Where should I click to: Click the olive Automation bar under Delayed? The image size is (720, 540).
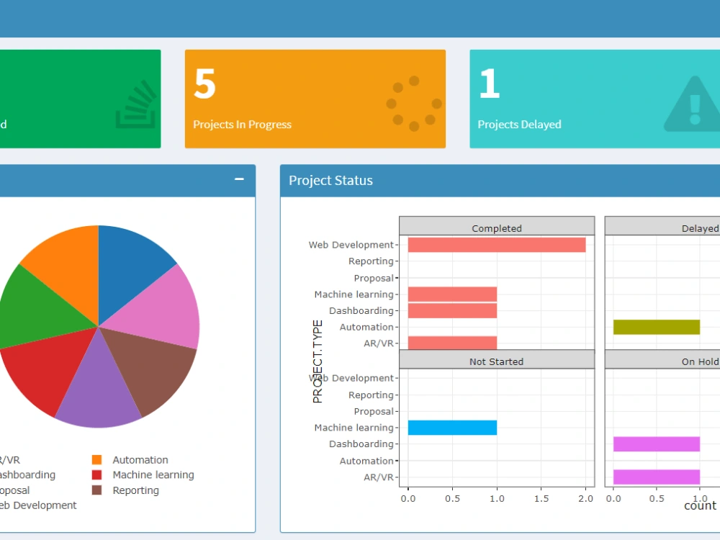(x=657, y=327)
